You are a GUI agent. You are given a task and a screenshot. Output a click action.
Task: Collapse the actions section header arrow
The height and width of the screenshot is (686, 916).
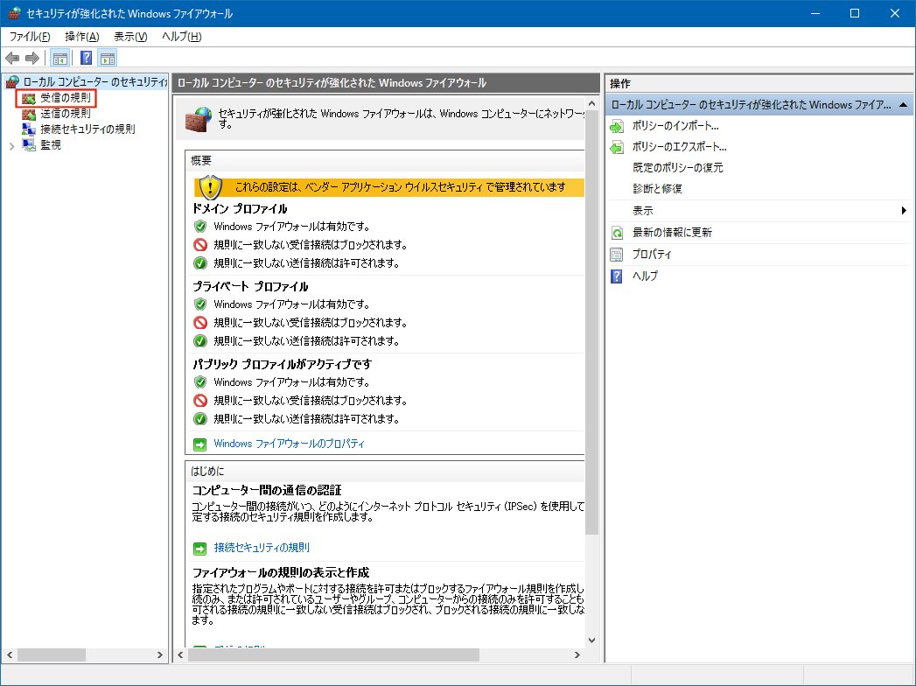(903, 105)
